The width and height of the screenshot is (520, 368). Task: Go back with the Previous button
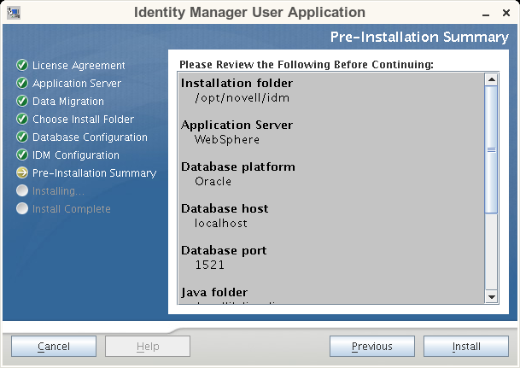372,347
